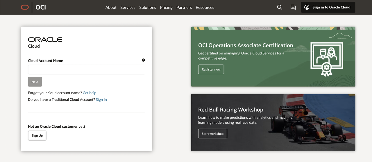Click the Oracle red logo icon
The width and height of the screenshot is (372, 162).
[25, 7]
